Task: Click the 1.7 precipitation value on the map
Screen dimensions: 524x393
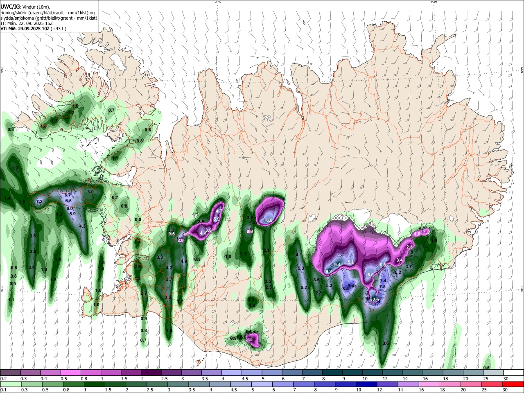Action: click(180, 301)
